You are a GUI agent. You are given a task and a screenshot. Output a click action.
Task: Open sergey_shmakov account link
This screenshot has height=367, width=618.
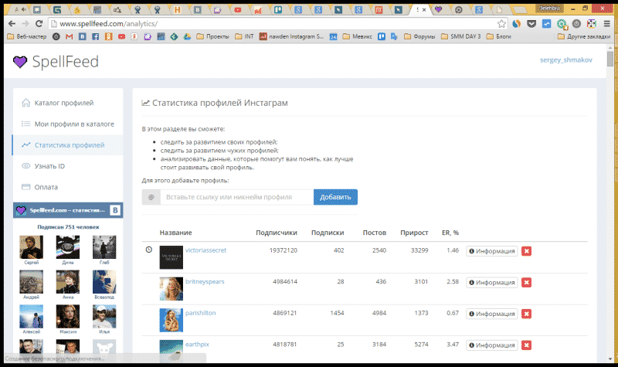(566, 60)
